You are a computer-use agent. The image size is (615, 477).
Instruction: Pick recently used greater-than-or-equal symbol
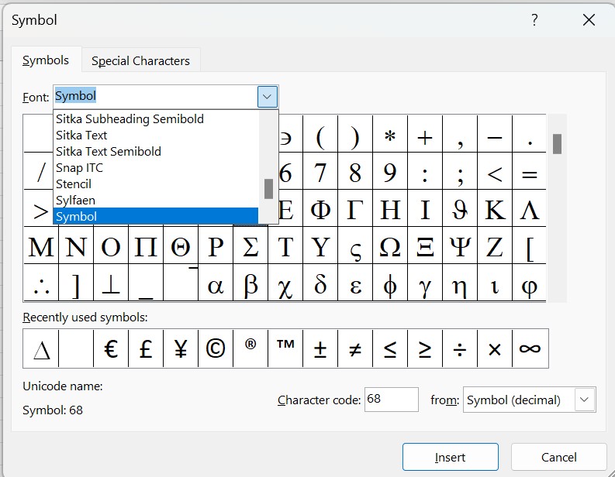pyautogui.click(x=425, y=348)
